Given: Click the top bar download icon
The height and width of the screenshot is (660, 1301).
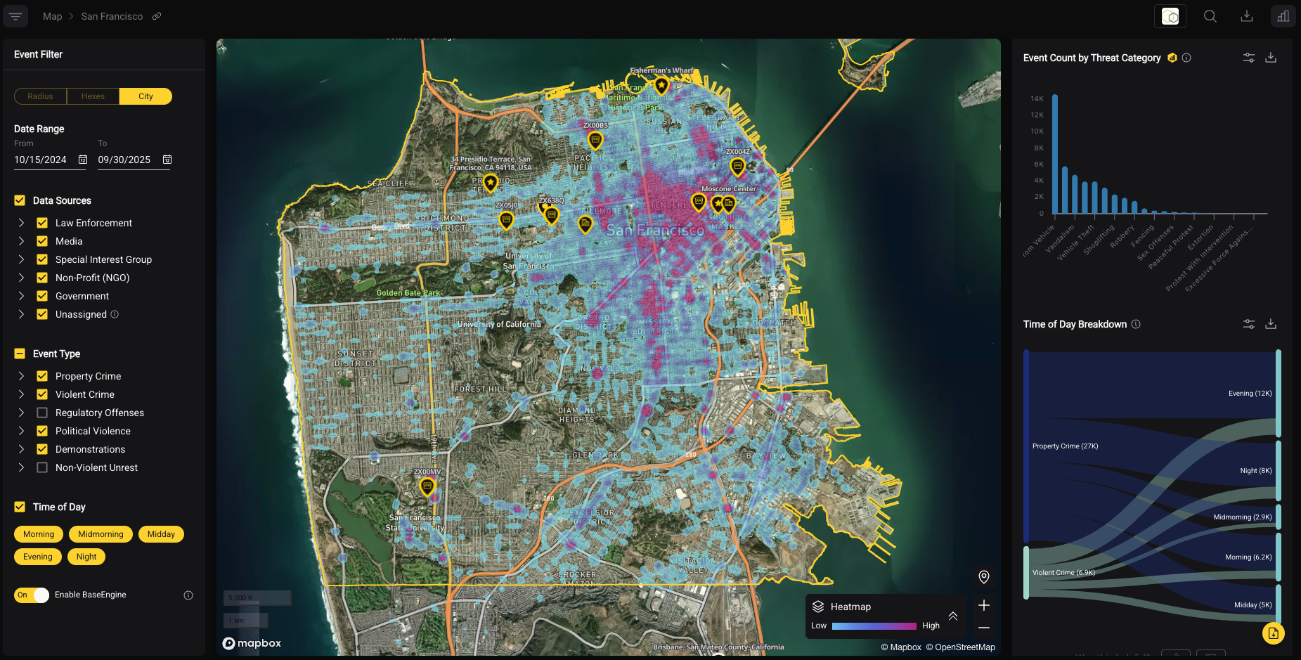Looking at the screenshot, I should (1247, 16).
